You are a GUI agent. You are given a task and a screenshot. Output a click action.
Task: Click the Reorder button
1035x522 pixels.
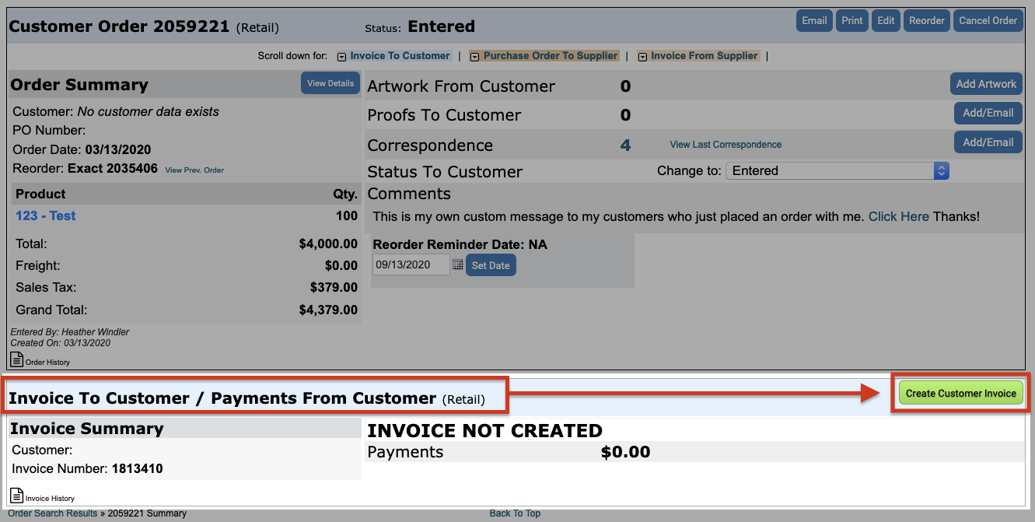coord(927,21)
